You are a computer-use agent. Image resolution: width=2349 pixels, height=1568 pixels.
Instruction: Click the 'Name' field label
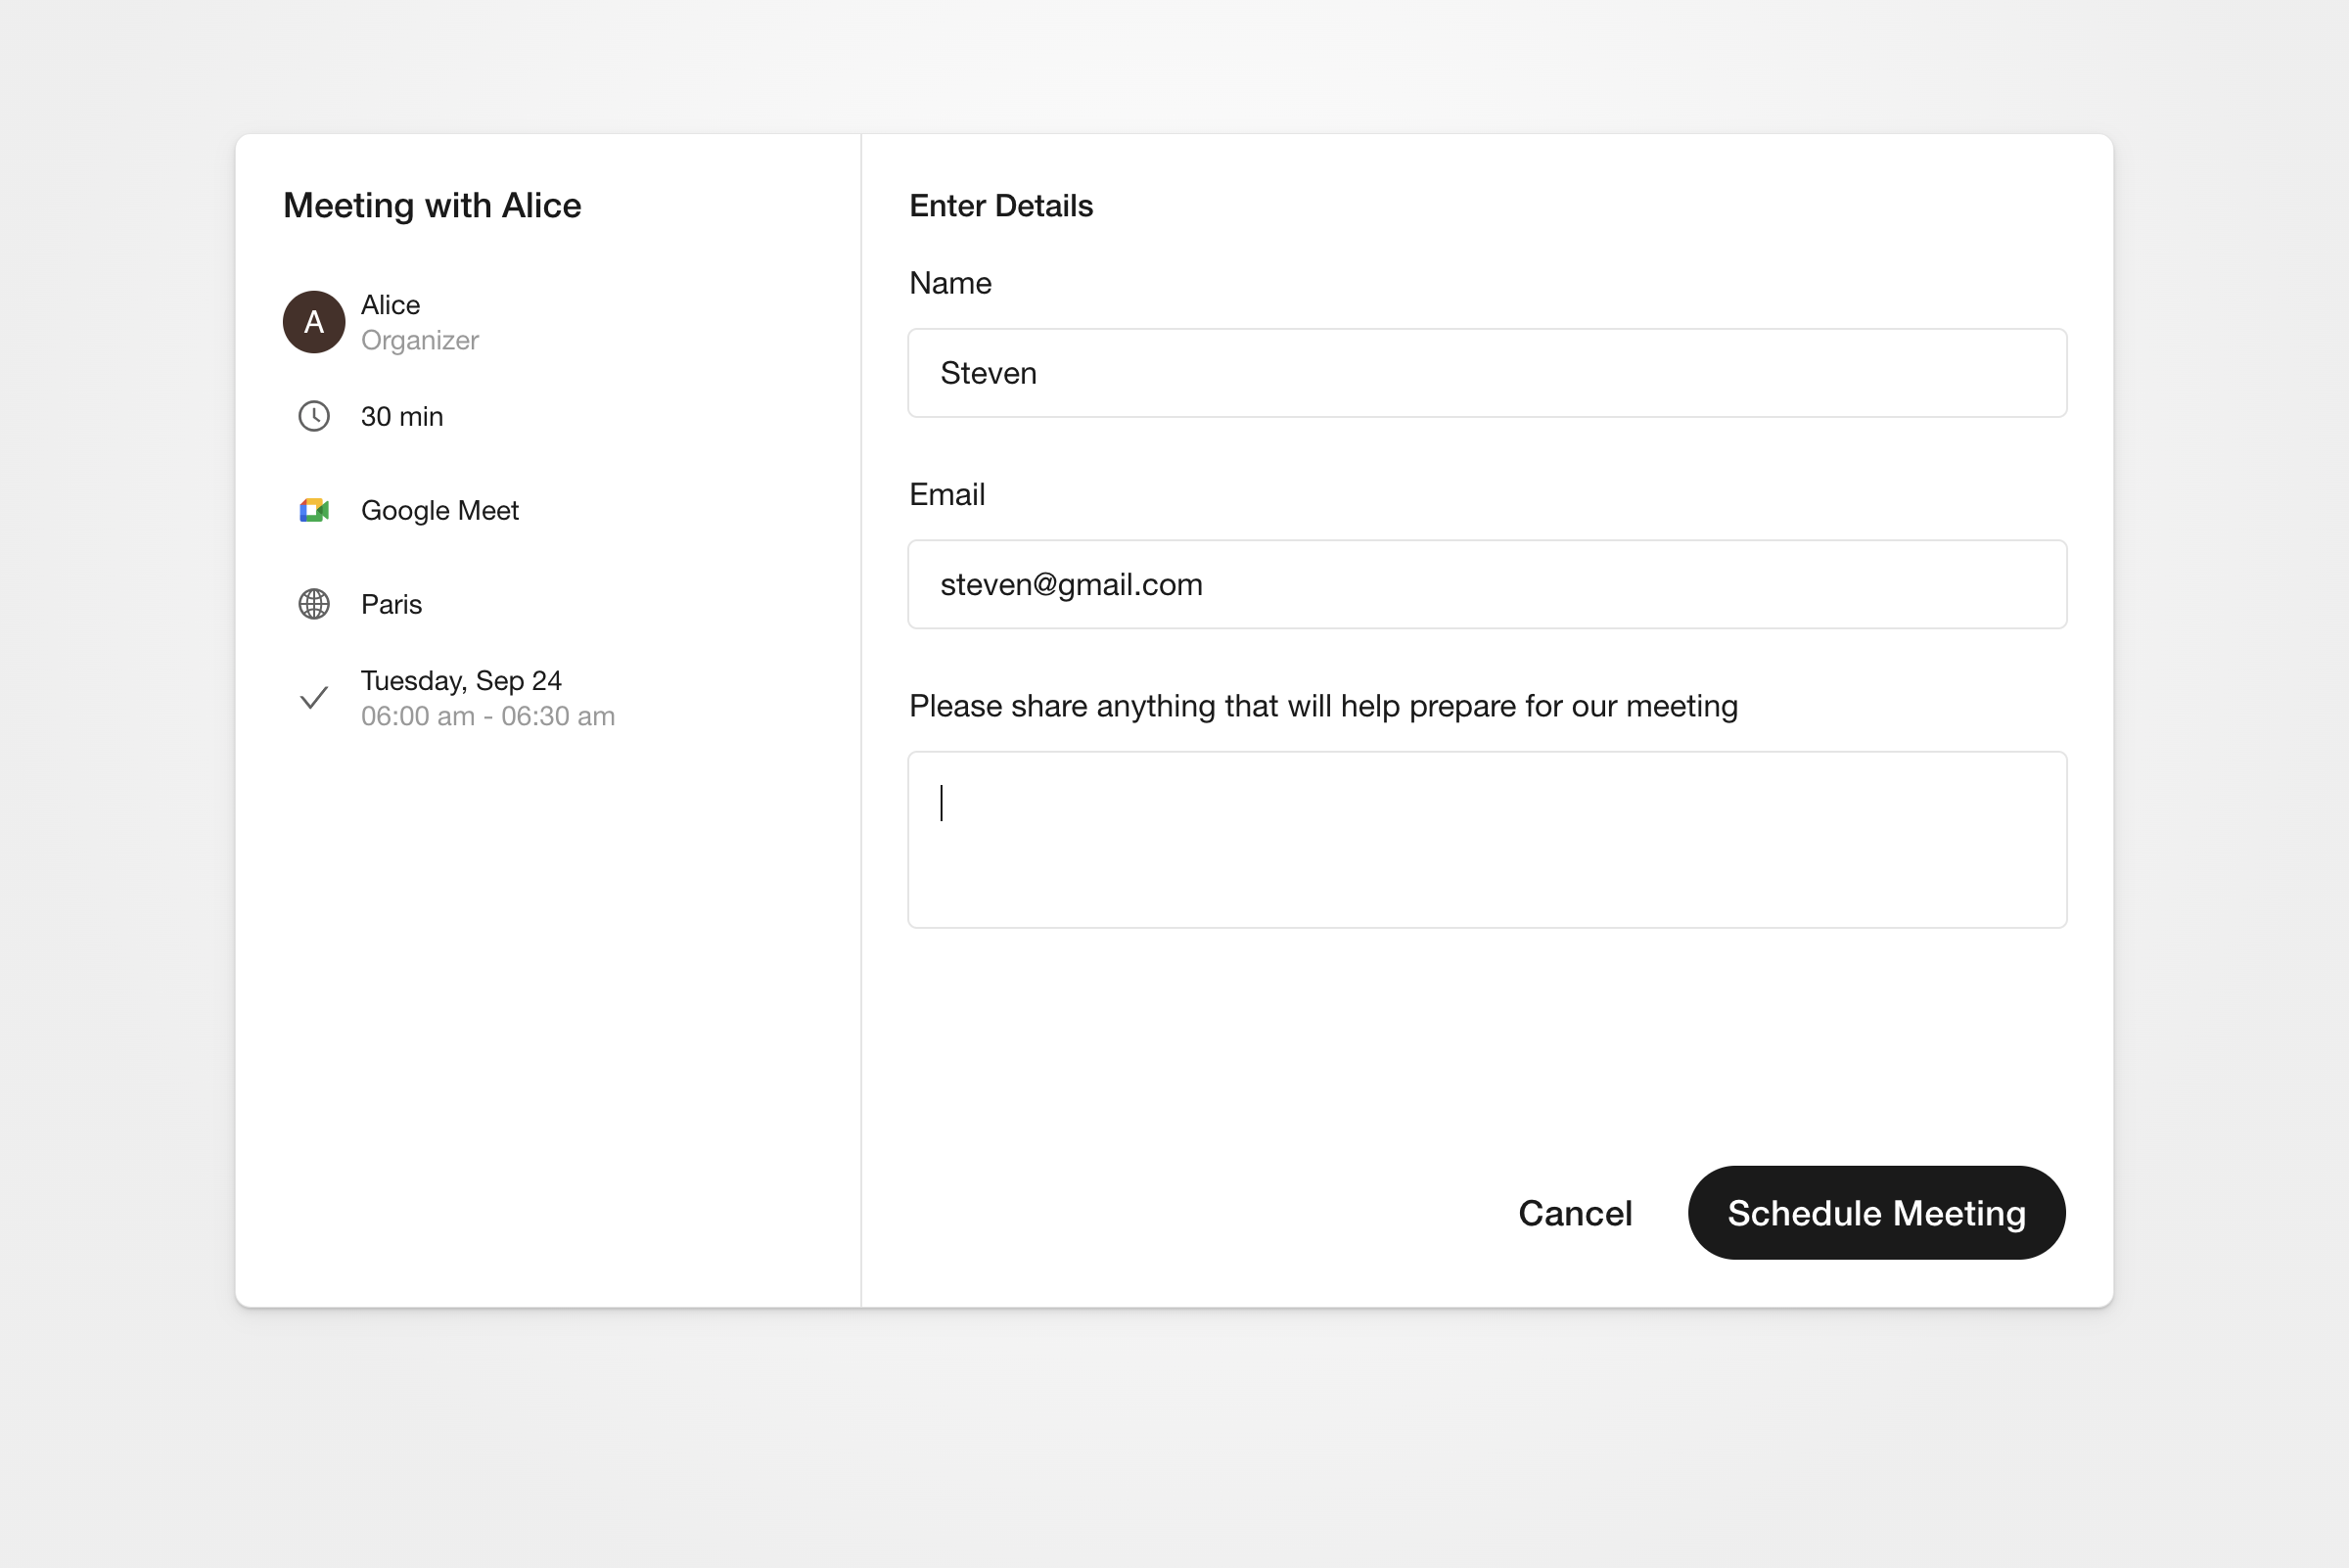coord(950,283)
